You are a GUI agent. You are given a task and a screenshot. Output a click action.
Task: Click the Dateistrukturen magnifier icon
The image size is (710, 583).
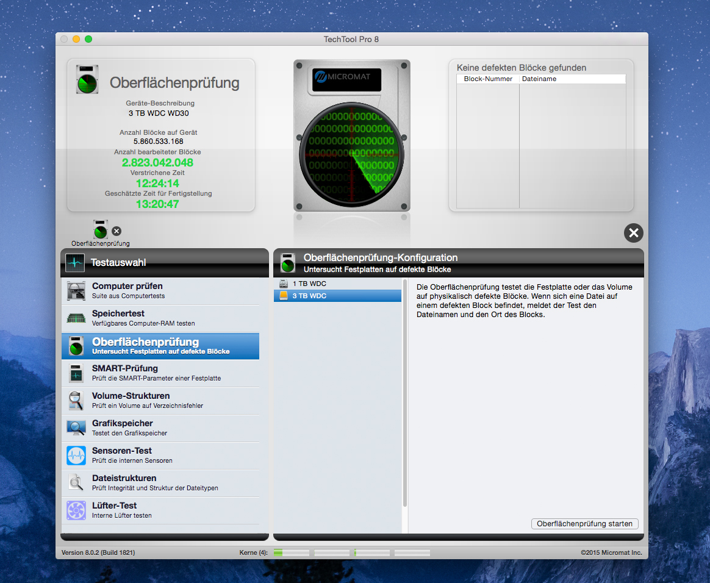click(76, 483)
